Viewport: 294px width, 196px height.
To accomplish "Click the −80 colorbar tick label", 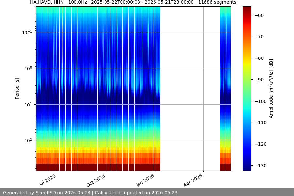I will pos(259,58).
